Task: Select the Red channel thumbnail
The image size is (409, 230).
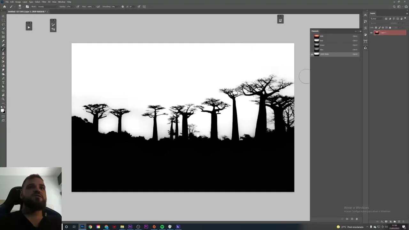Action: tap(317, 41)
